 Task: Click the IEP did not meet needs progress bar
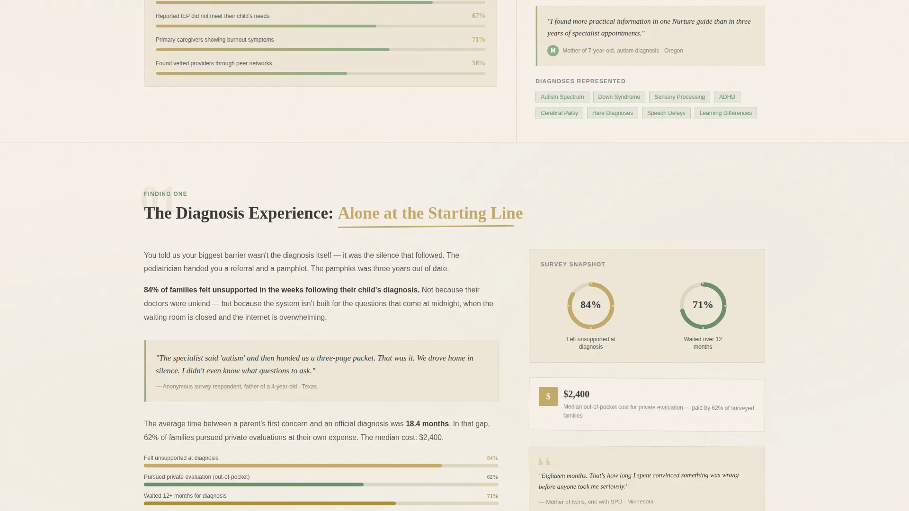tap(320, 26)
